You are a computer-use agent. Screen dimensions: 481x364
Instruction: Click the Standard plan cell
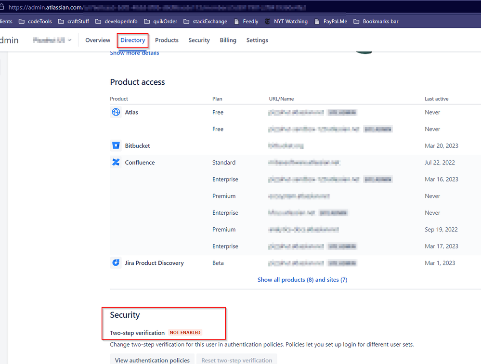tap(223, 163)
